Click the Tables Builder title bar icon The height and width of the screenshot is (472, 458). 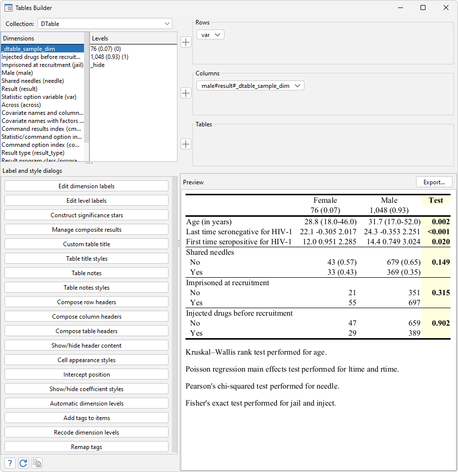pos(9,7)
